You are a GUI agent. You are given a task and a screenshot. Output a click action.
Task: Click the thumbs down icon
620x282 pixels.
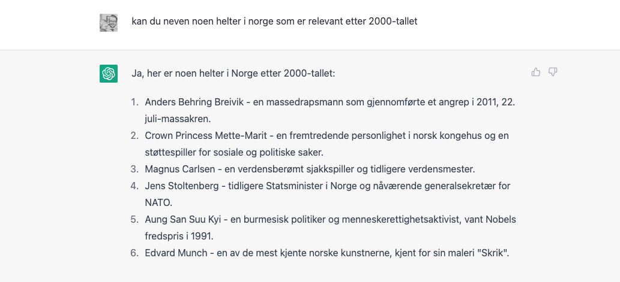553,72
